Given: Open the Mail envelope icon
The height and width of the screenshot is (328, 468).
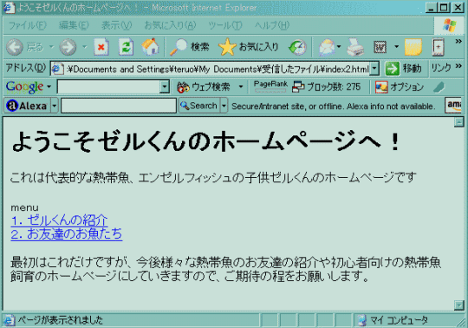Looking at the screenshot, I should pos(327,47).
